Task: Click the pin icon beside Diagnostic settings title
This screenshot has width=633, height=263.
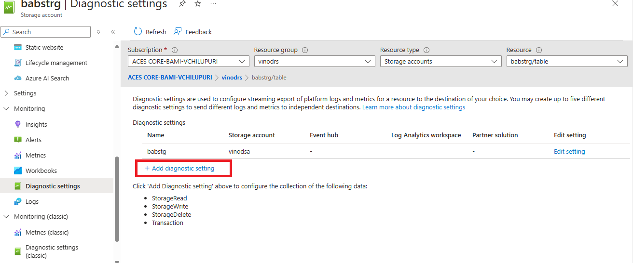Action: pyautogui.click(x=182, y=4)
